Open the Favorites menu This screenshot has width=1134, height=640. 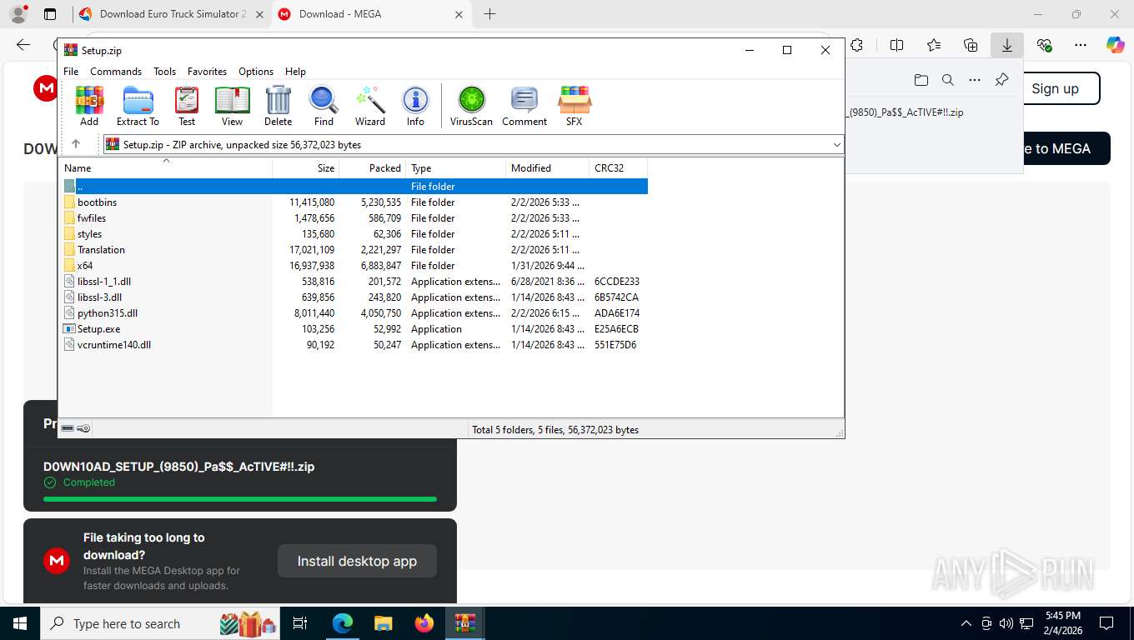(207, 72)
